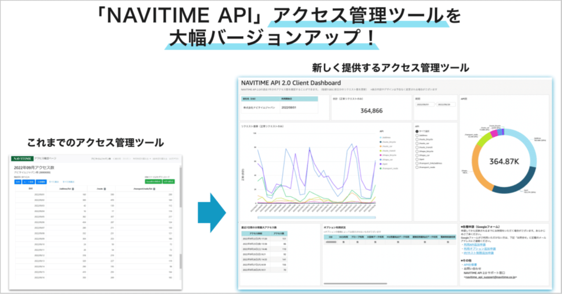Screen dimensions: 562x294
Task: Click the /spot legend marker in the chart legend
Action: (x=381, y=164)
